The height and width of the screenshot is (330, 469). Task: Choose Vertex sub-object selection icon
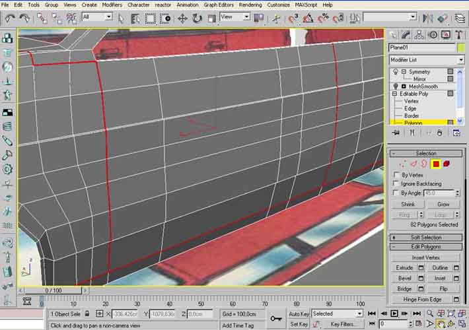pyautogui.click(x=404, y=163)
